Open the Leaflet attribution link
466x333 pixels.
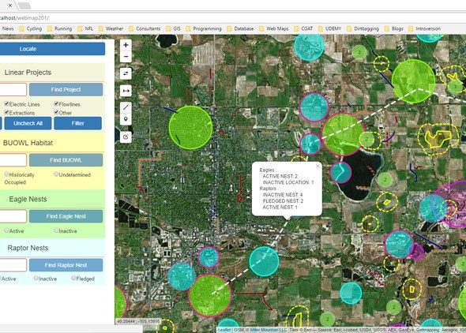(x=224, y=330)
